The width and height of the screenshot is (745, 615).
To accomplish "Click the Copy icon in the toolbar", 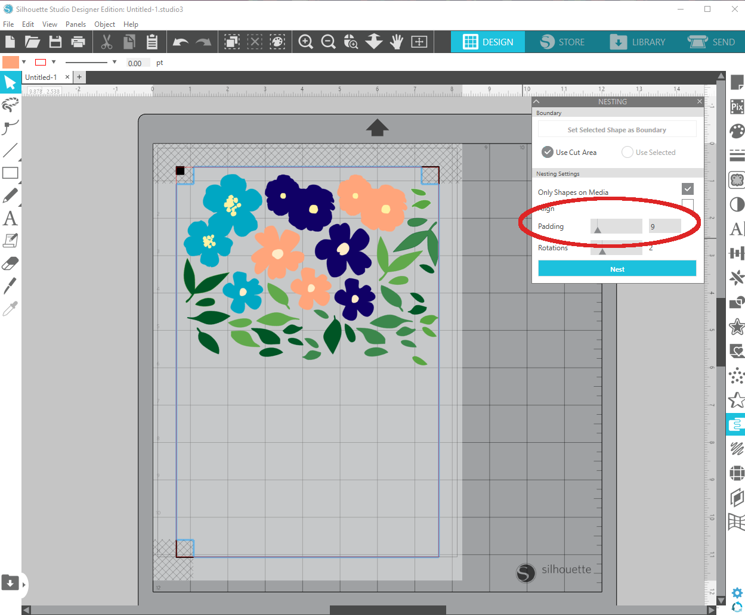I will point(129,42).
